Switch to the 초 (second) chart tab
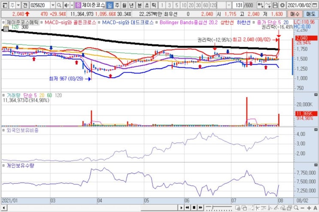The width and height of the screenshot is (319, 212). (x=147, y=5)
